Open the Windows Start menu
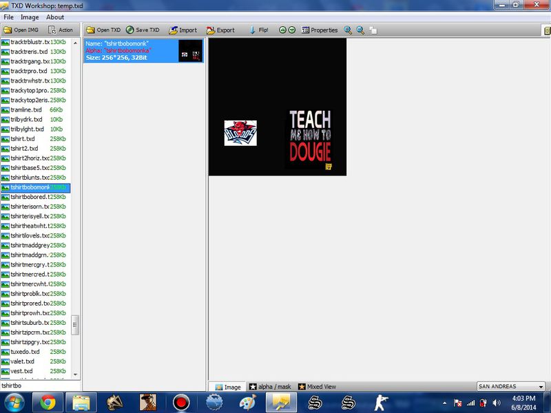Image resolution: width=551 pixels, height=413 pixels. pyautogui.click(x=14, y=403)
